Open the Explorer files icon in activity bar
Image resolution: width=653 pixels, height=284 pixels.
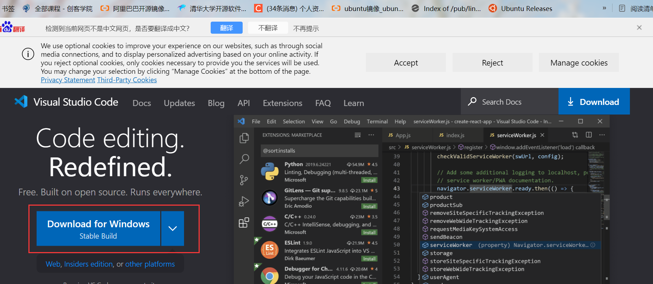pos(244,138)
